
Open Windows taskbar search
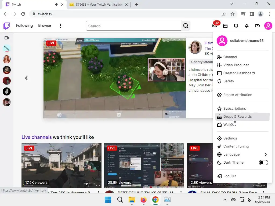[120, 200]
